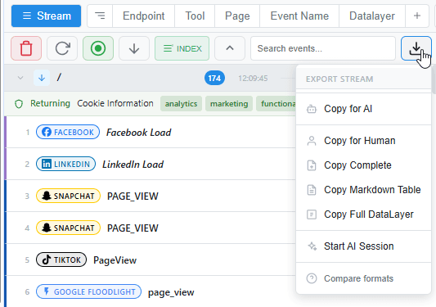Click Snapchat badge in row 4

[x=68, y=228]
